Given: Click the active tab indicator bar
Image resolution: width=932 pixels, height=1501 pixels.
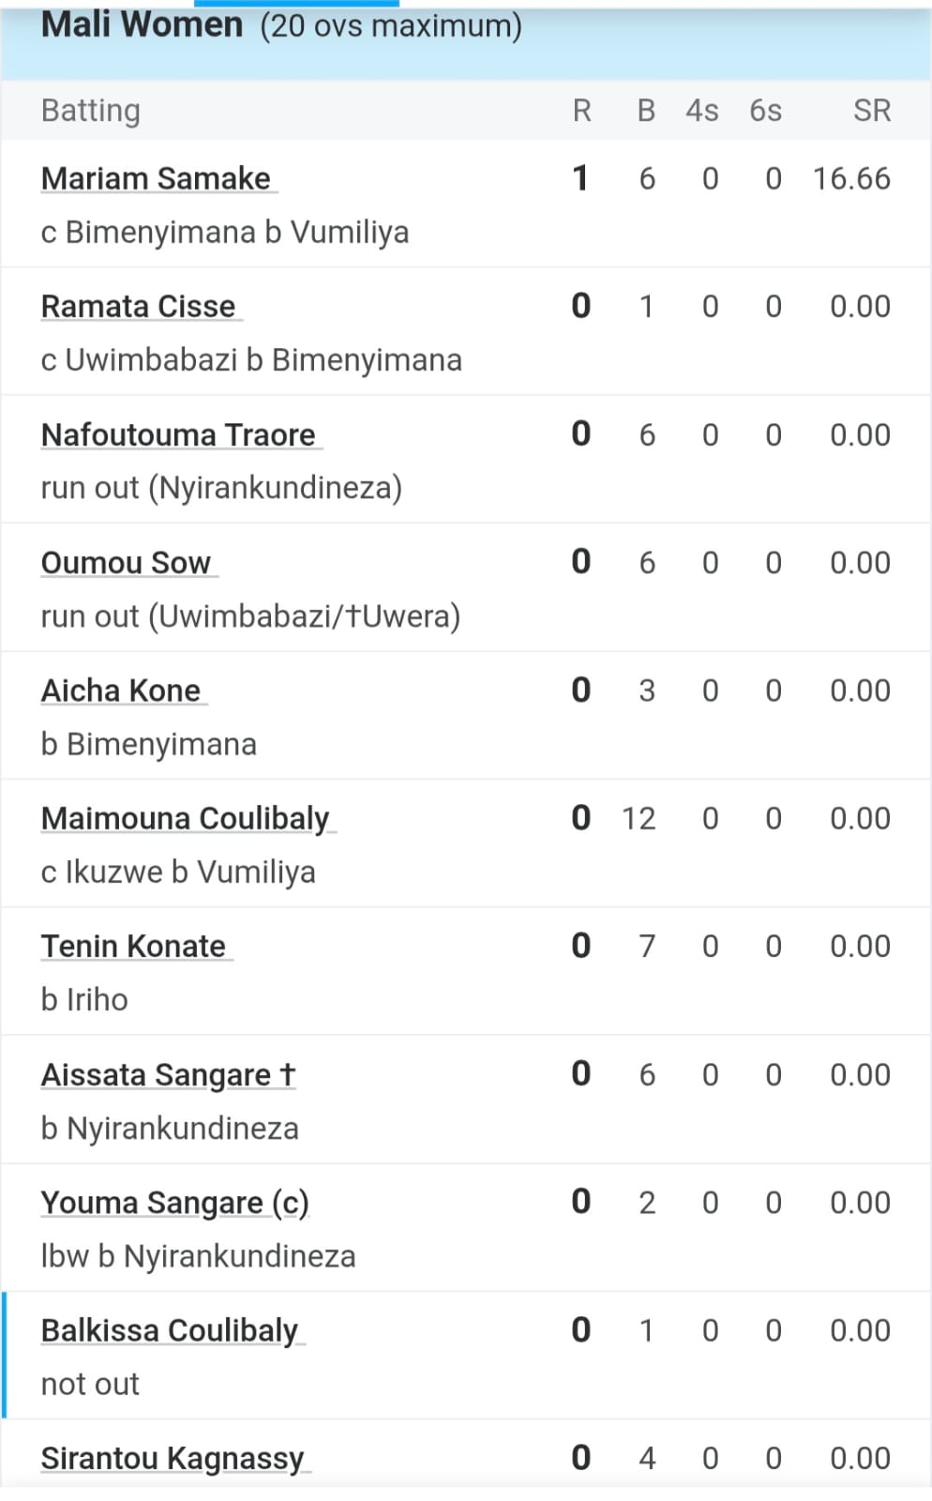Looking at the screenshot, I should click(296, 4).
